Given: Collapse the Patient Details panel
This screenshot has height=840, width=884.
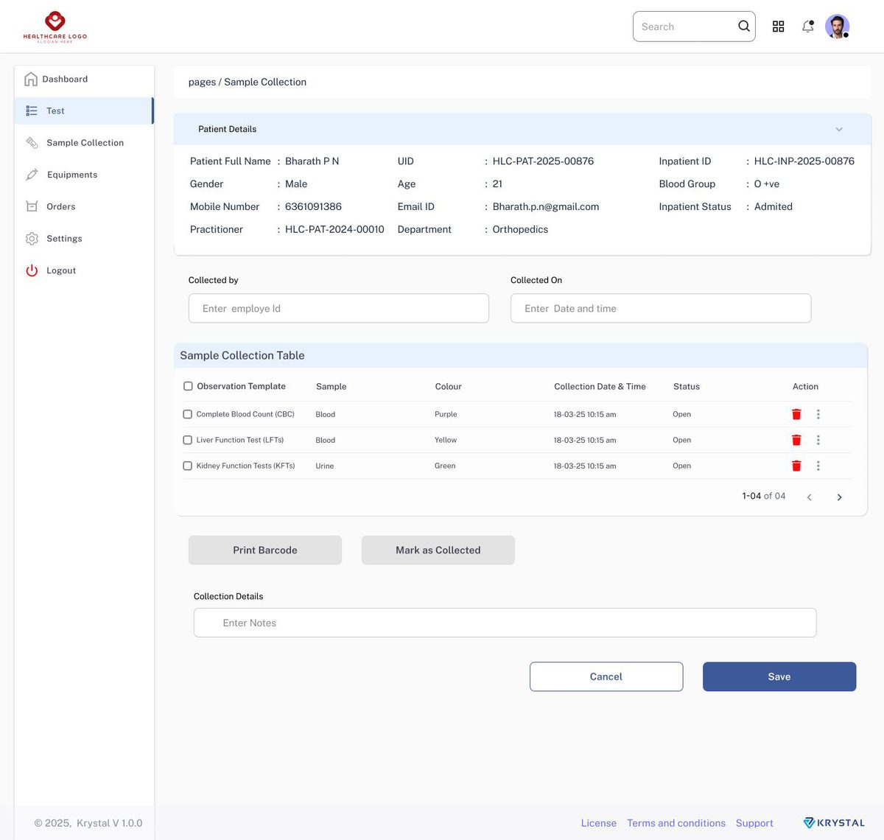Looking at the screenshot, I should click(839, 130).
